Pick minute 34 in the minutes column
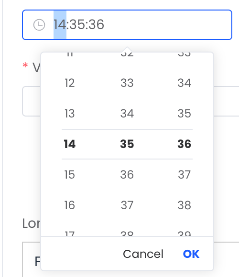This screenshot has width=239, height=277. 127,113
